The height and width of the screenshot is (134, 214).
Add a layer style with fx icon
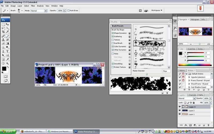pos(186,125)
